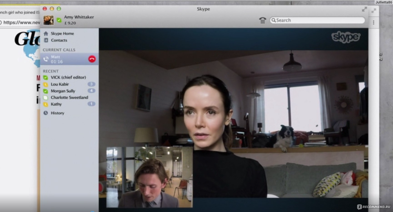Click the browser address bar URL
The height and width of the screenshot is (212, 393).
pyautogui.click(x=22, y=23)
